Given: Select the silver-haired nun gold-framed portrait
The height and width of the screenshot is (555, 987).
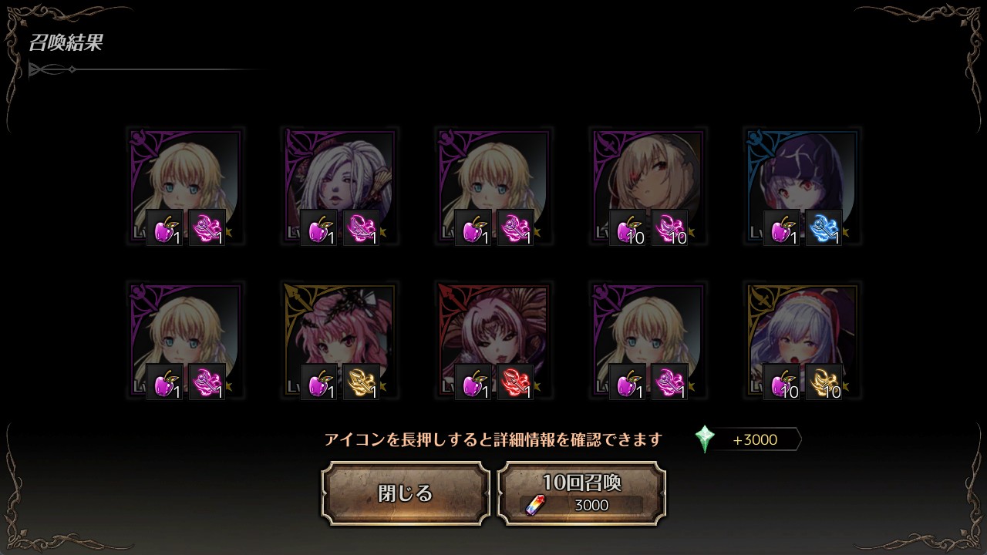Looking at the screenshot, I should 802,341.
